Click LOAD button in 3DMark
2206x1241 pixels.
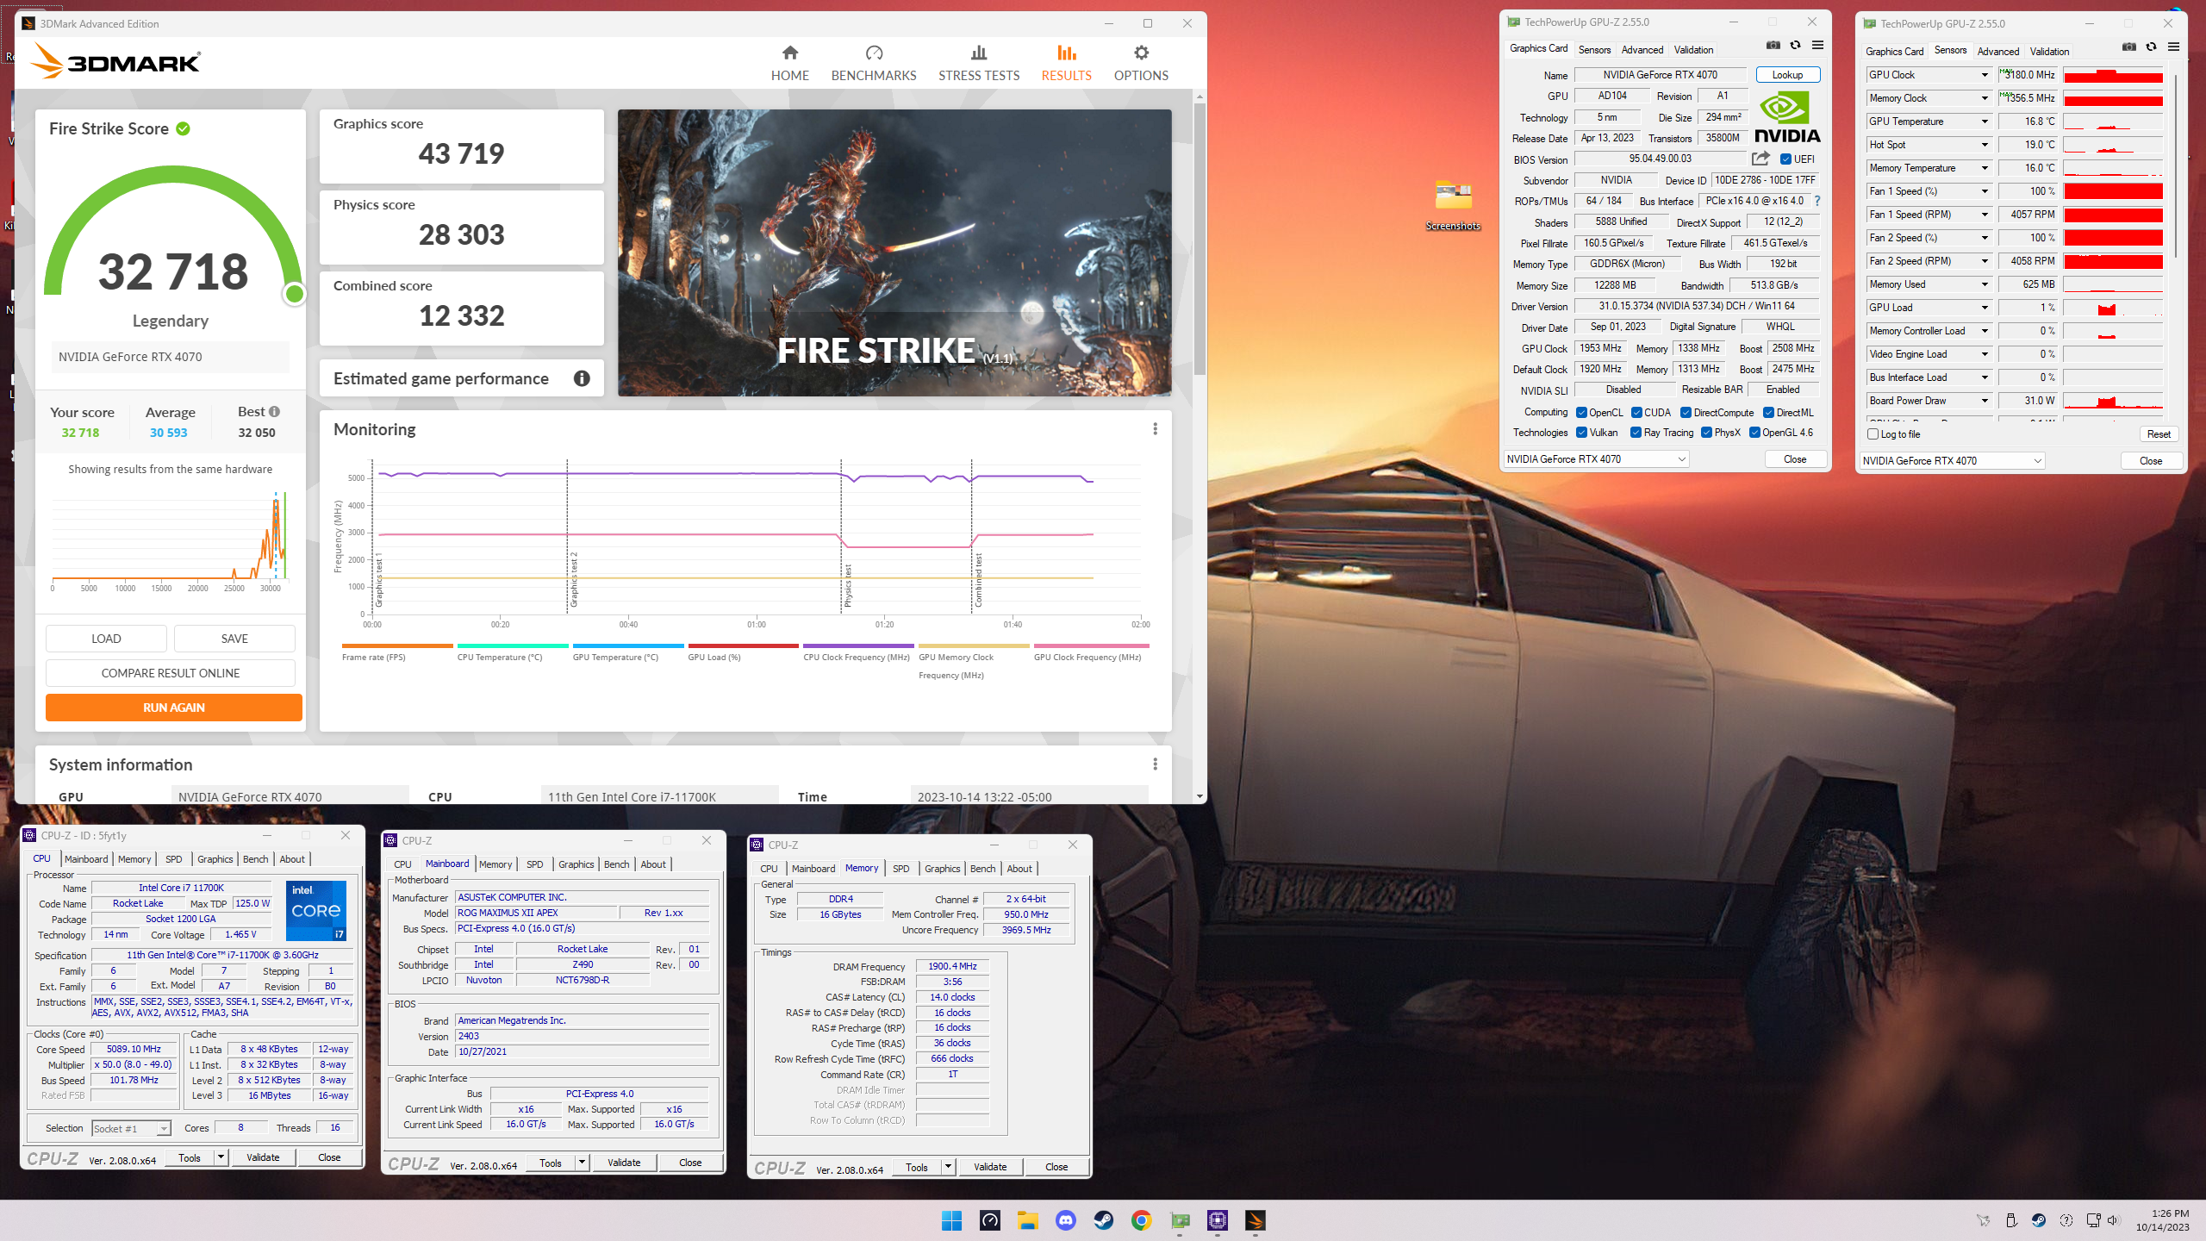106,639
